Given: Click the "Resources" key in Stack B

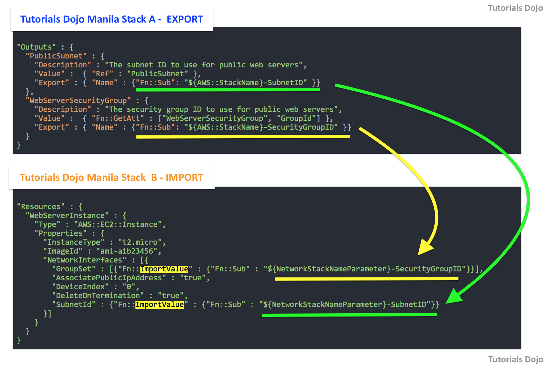Looking at the screenshot, I should 41,207.
